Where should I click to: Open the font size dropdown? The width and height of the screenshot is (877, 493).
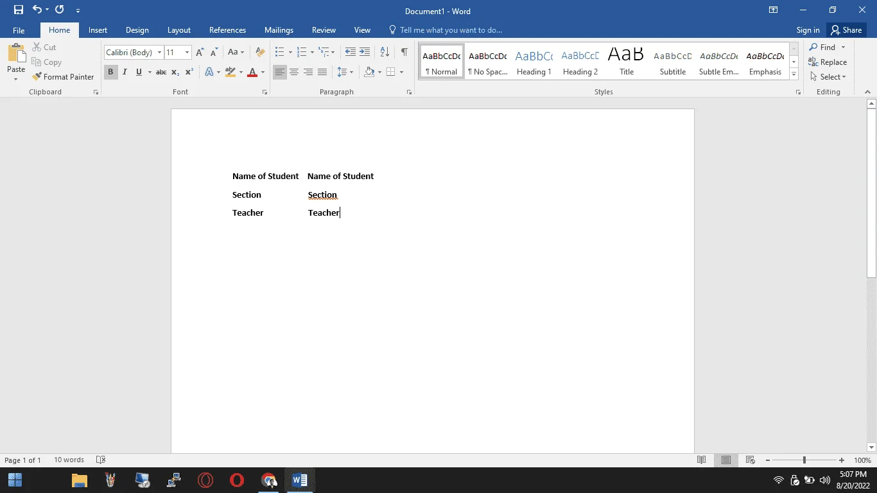pyautogui.click(x=187, y=53)
